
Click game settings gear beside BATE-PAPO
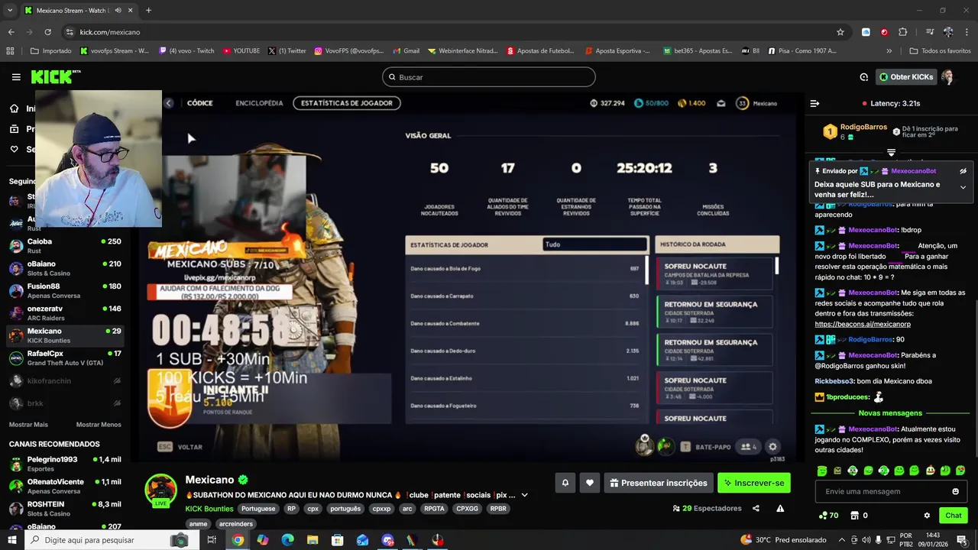click(x=772, y=447)
